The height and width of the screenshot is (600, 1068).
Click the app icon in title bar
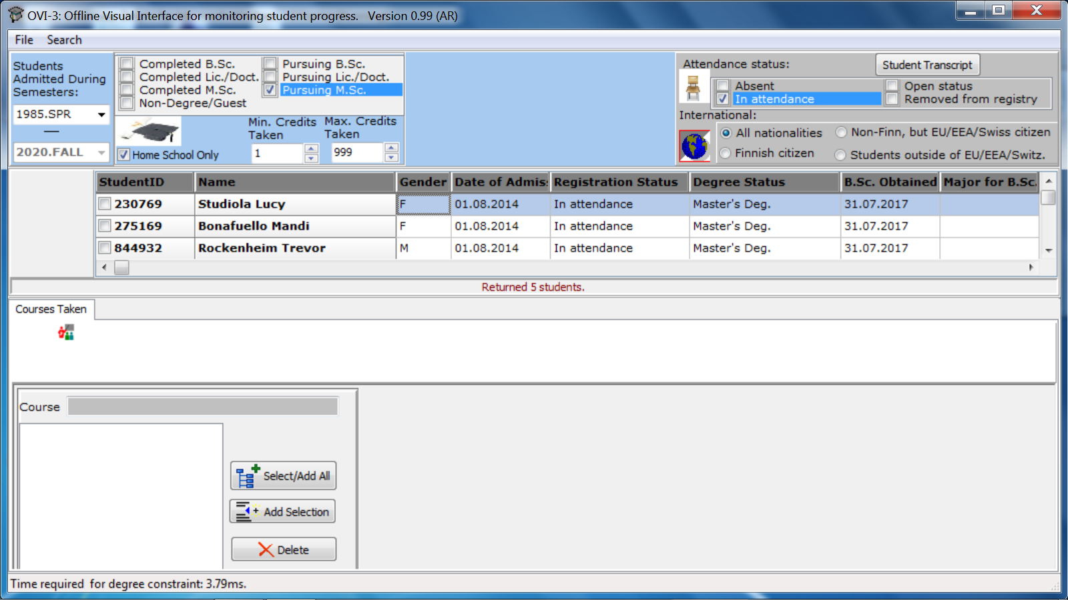pos(16,15)
